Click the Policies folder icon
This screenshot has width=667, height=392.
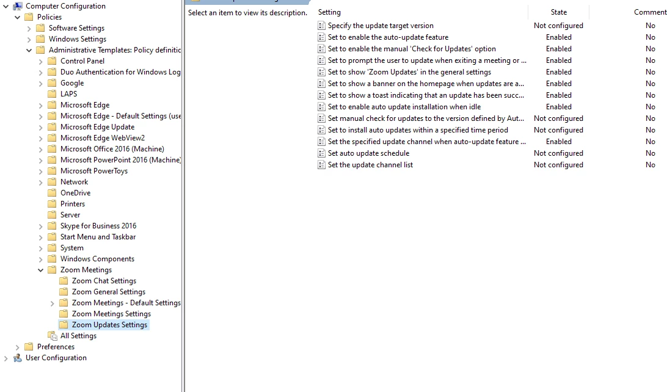coord(29,17)
